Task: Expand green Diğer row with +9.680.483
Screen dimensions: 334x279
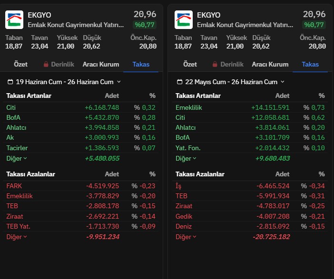Action: coord(186,158)
